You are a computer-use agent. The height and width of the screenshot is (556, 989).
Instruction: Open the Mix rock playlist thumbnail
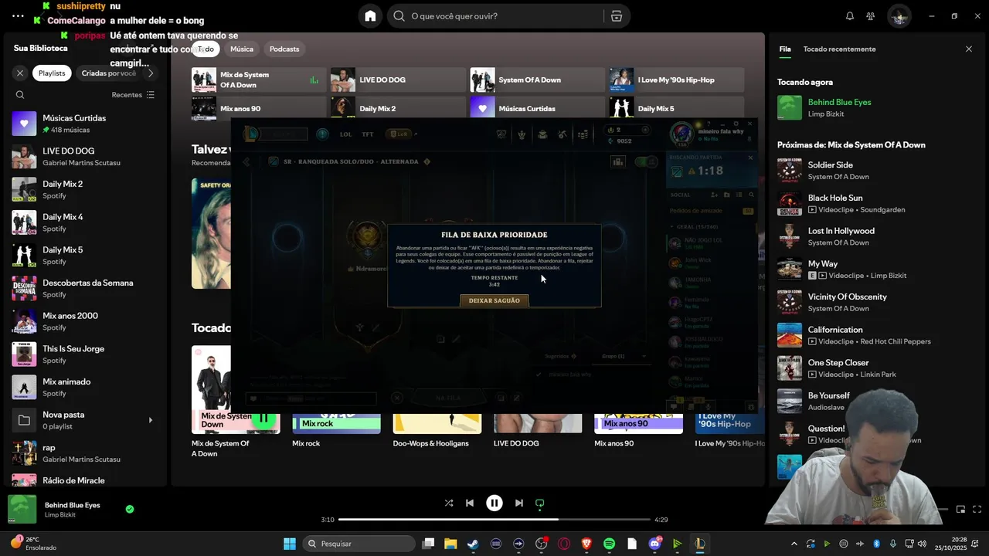(x=336, y=425)
